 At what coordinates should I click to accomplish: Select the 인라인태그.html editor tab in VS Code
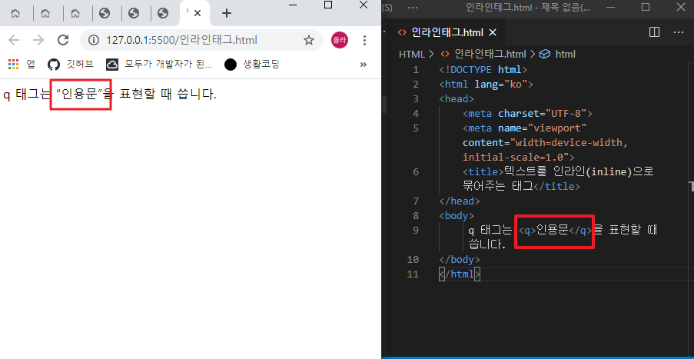pos(447,32)
